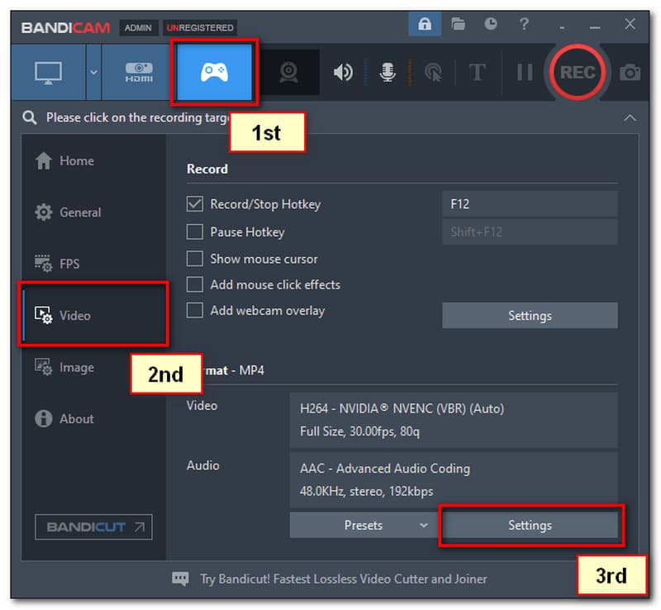Click the lock icon in title bar
This screenshot has height=610, width=661.
point(425,24)
